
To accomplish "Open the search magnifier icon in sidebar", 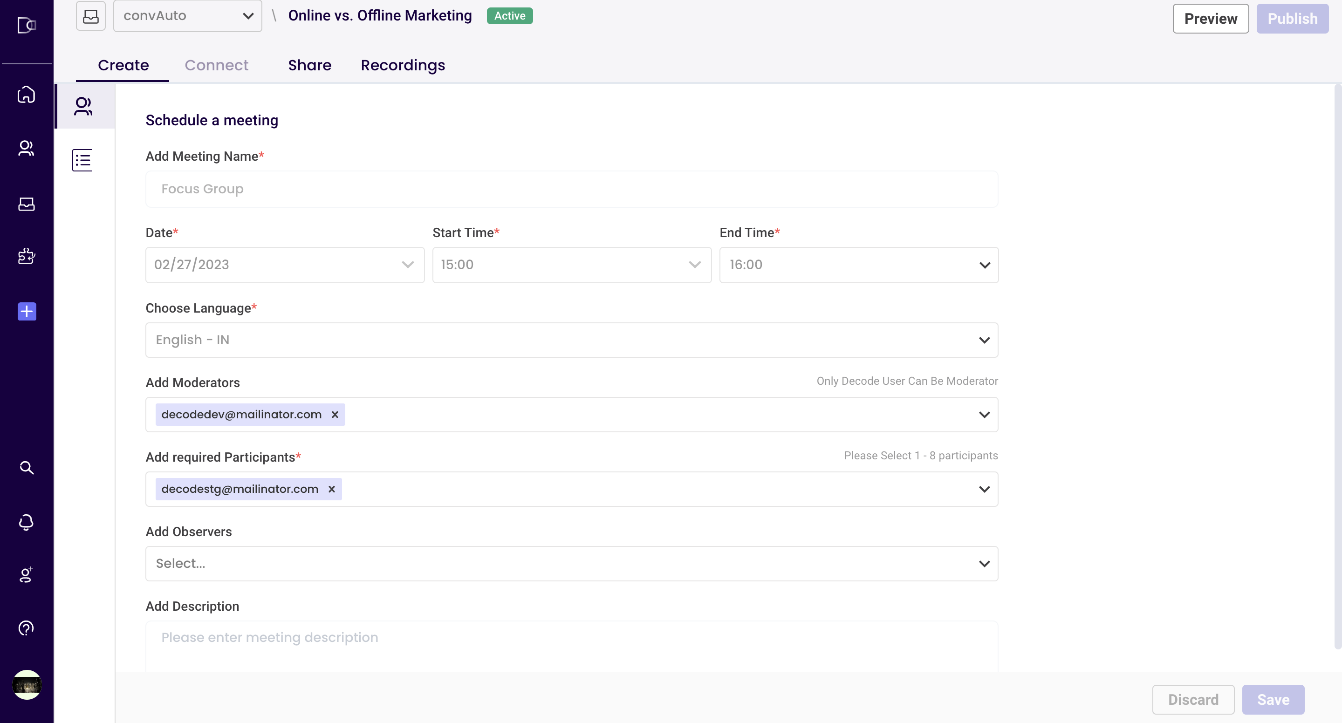I will pos(27,468).
